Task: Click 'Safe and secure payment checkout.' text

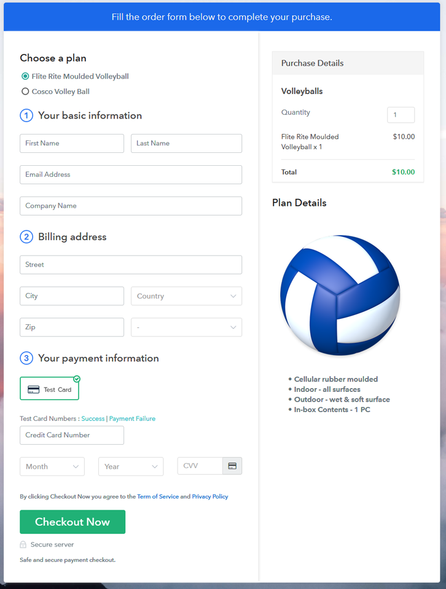Action: [68, 560]
